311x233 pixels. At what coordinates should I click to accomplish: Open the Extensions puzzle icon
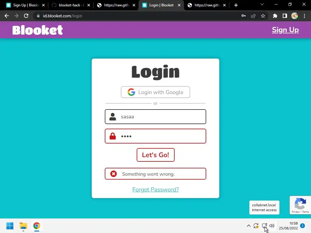tap(275, 16)
